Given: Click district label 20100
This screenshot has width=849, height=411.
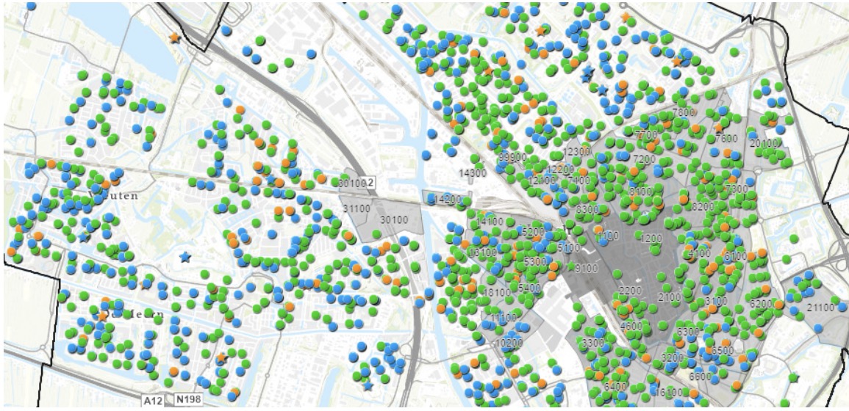Looking at the screenshot, I should (x=764, y=143).
